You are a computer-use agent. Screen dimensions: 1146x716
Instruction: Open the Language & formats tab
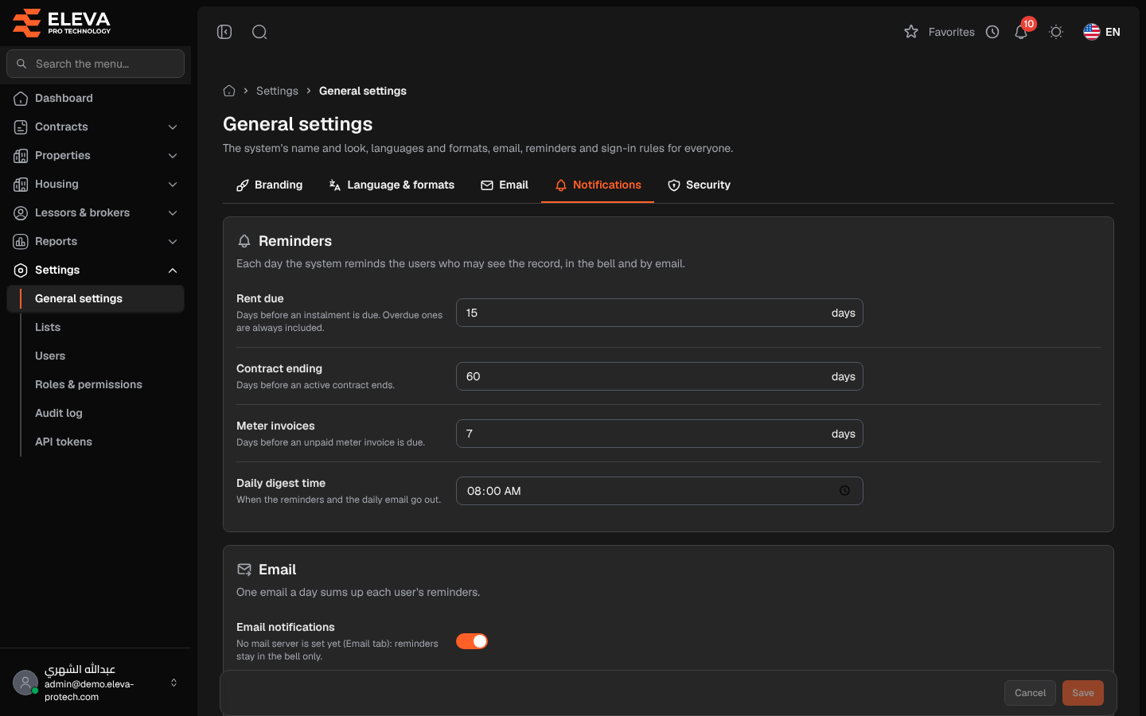pyautogui.click(x=392, y=185)
